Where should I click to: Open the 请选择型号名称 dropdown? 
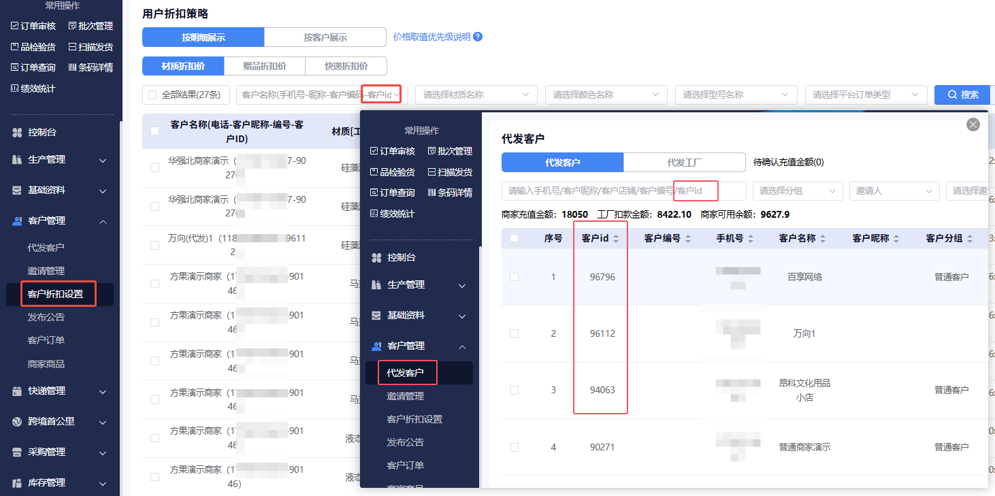click(736, 95)
